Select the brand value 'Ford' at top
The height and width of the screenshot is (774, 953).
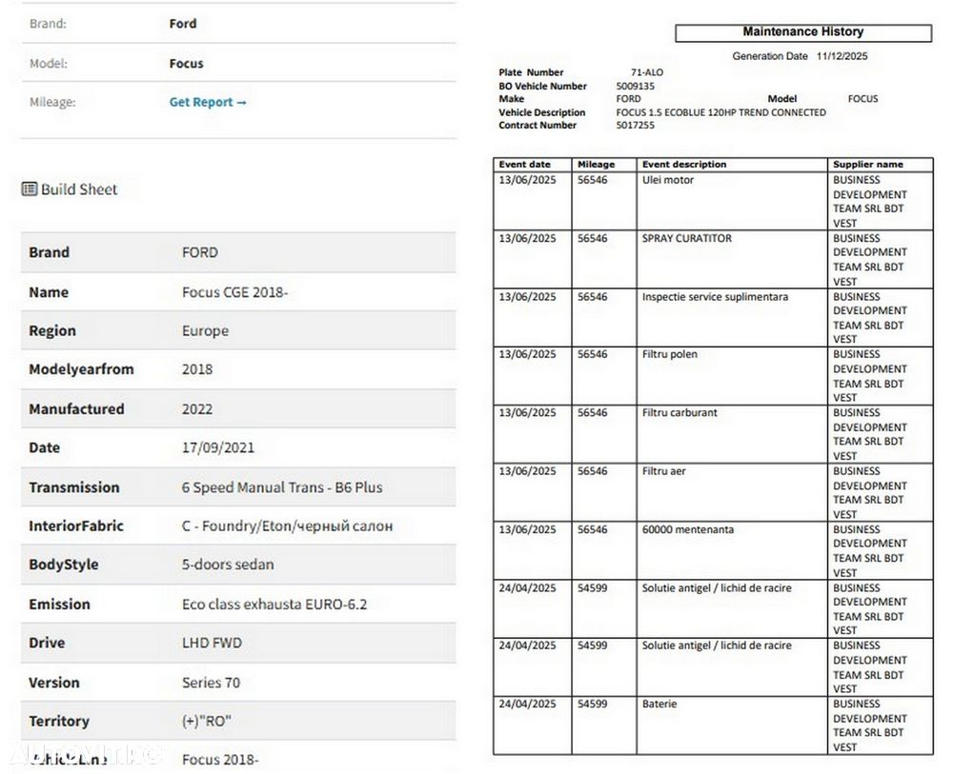coord(183,24)
